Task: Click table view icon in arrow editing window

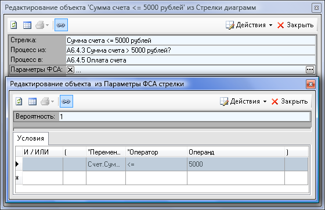Action: point(27,25)
